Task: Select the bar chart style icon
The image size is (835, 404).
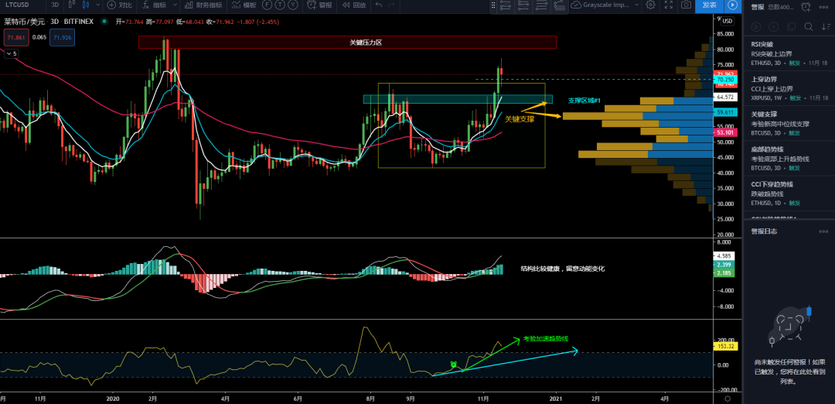Action: coord(72,5)
